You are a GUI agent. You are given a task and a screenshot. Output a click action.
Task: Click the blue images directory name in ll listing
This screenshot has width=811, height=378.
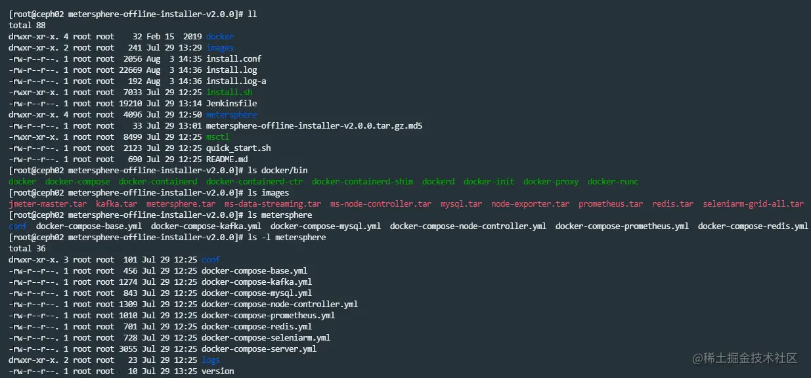[220, 48]
